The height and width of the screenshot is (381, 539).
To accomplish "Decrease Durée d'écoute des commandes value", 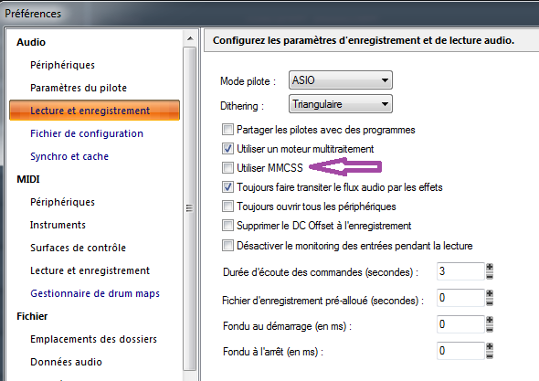I will (x=490, y=276).
